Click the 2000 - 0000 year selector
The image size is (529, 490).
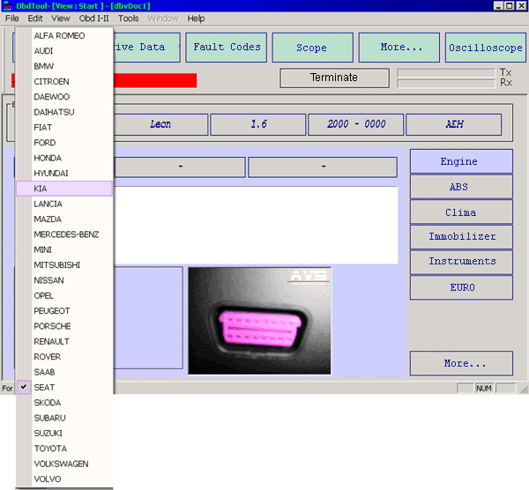click(x=356, y=124)
